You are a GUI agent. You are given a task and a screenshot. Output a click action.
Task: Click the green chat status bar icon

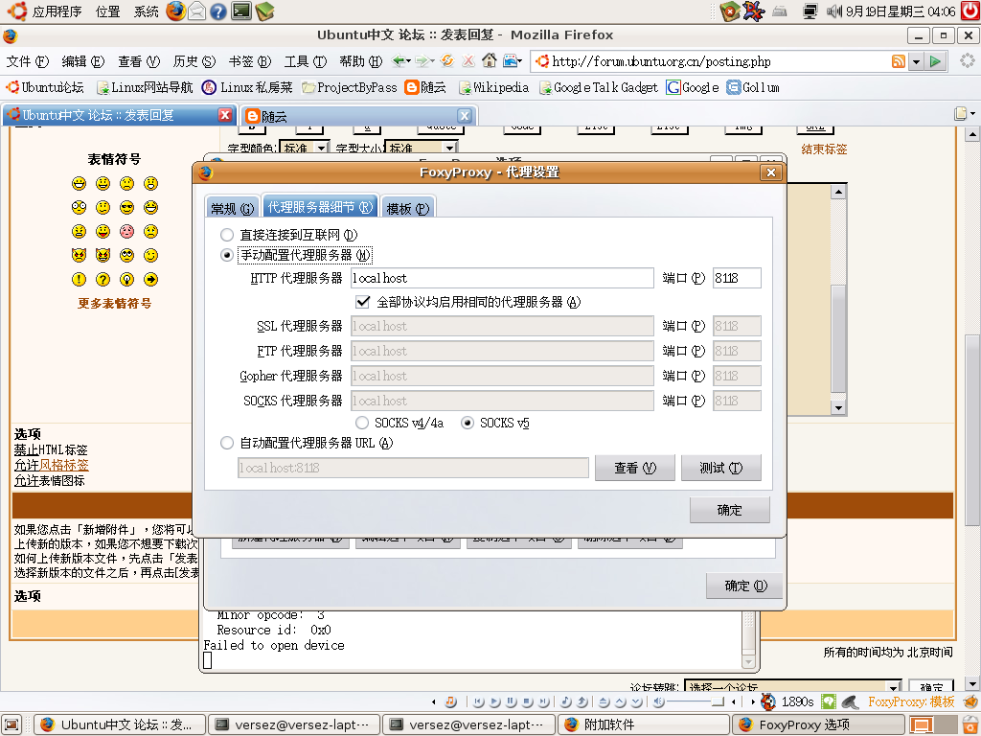(x=829, y=702)
